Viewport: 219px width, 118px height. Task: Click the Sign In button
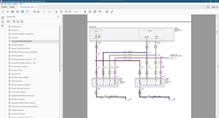[x=214, y=7]
